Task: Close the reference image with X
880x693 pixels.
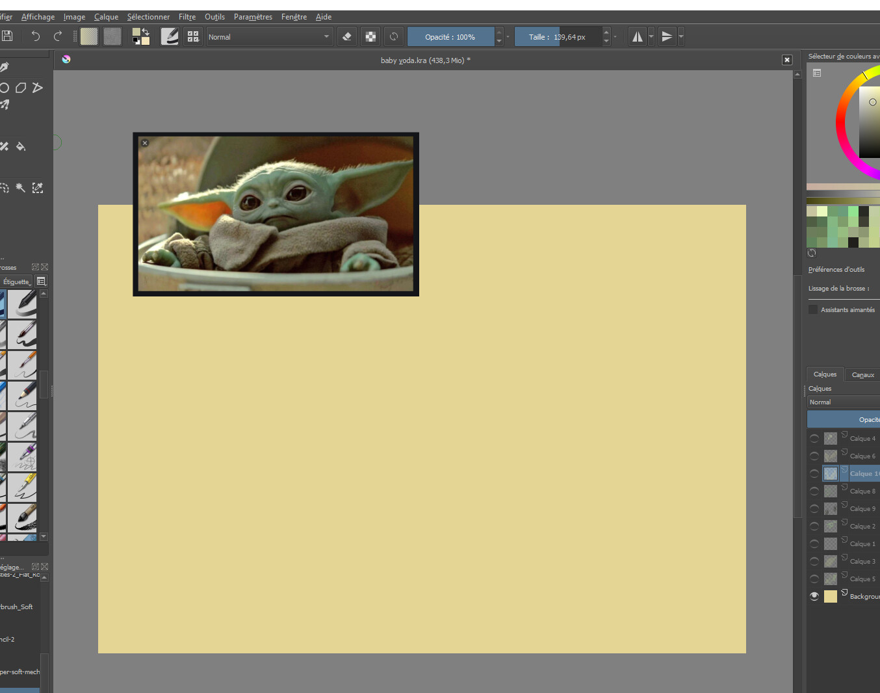Action: (145, 143)
